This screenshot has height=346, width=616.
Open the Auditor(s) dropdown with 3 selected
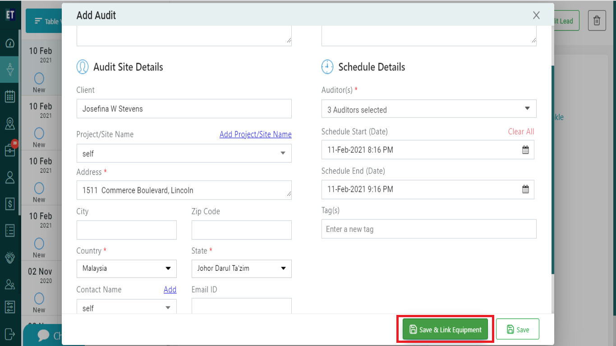tap(429, 109)
